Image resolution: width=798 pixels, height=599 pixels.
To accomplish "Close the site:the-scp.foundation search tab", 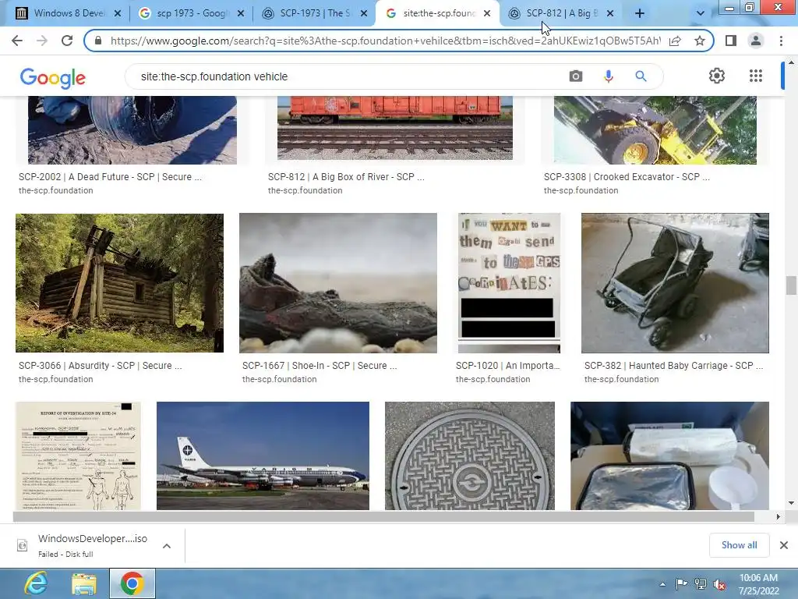I will 487,14.
